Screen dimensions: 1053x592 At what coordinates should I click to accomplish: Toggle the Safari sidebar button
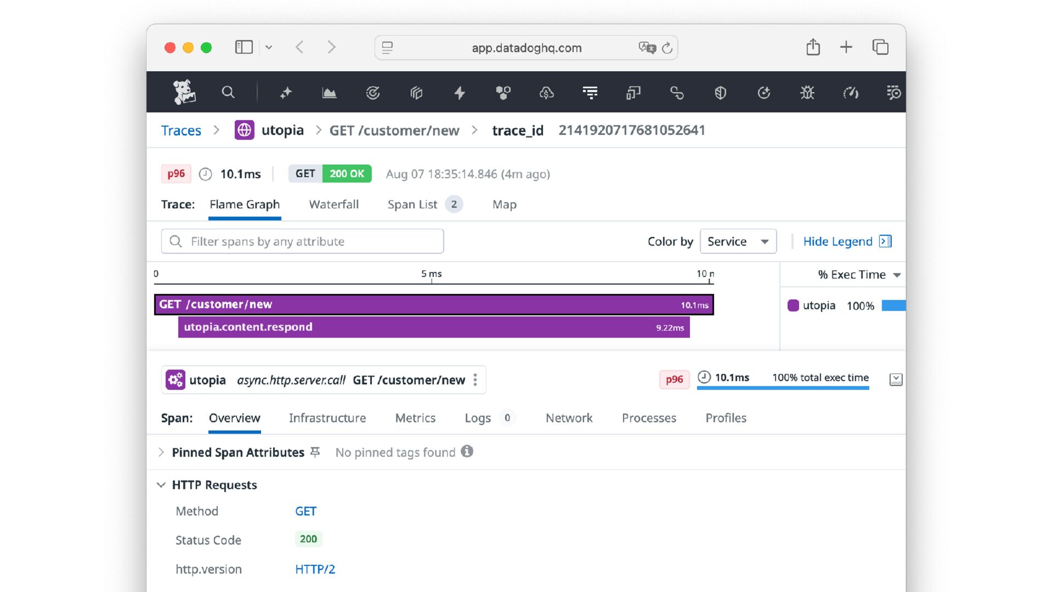click(x=244, y=47)
